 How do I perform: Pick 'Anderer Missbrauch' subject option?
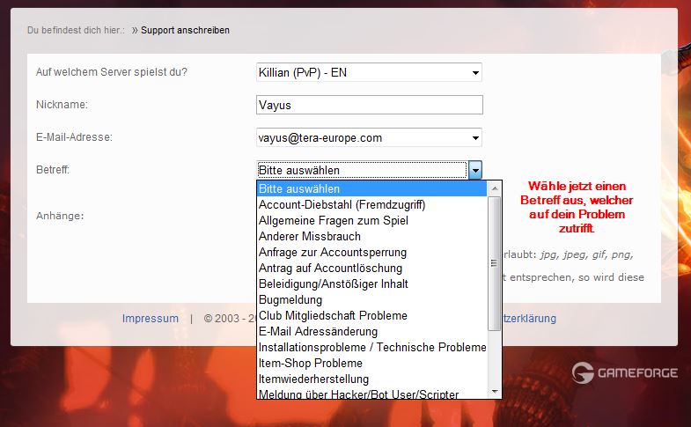pyautogui.click(x=370, y=236)
